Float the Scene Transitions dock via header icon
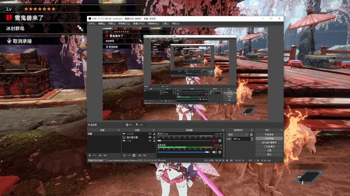This screenshot has width=350, height=196. (252, 130)
